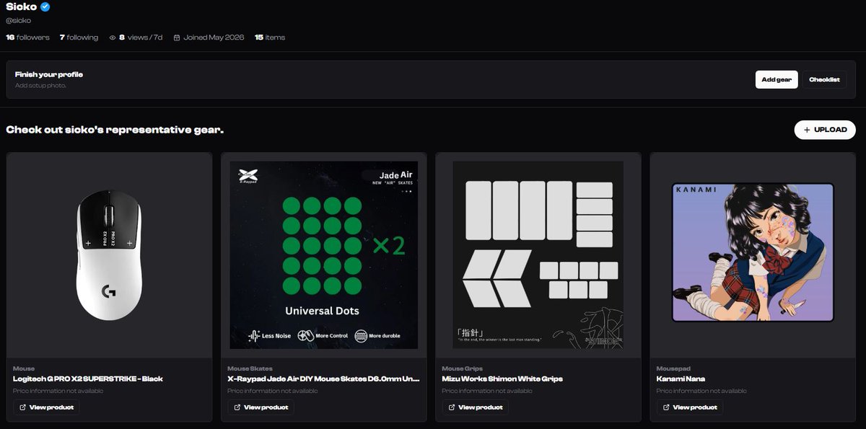Click the Logitech G PRO X2 SUPERSTRIKE - Black title
The height and width of the screenshot is (429, 866).
[x=88, y=379]
